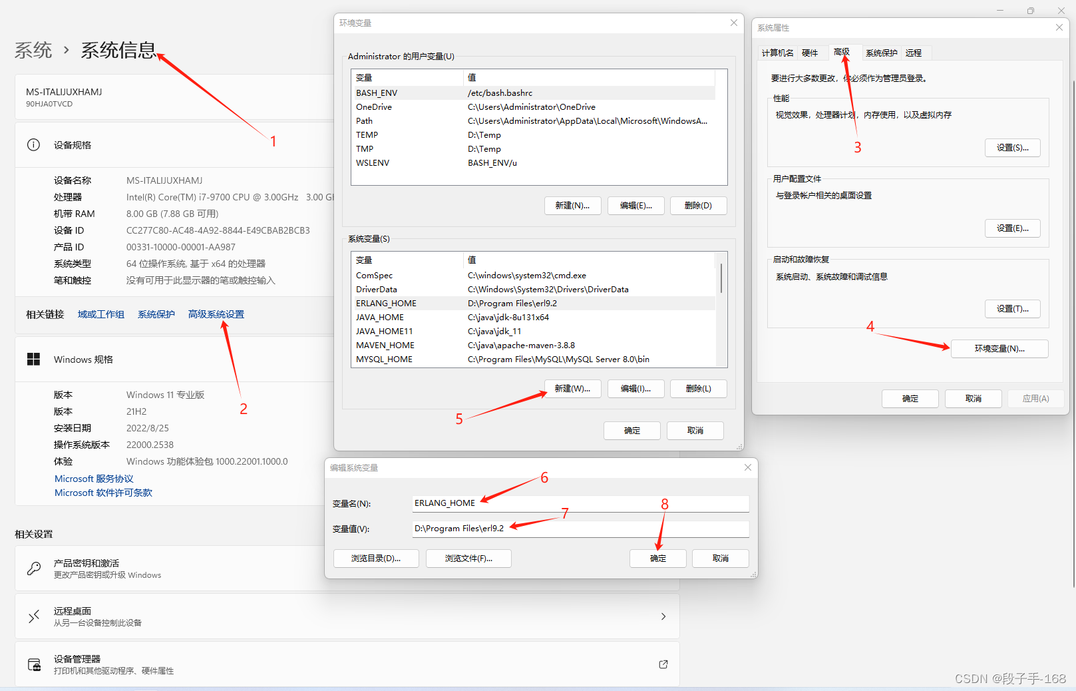Click 变量 column header in system variables

click(x=407, y=260)
